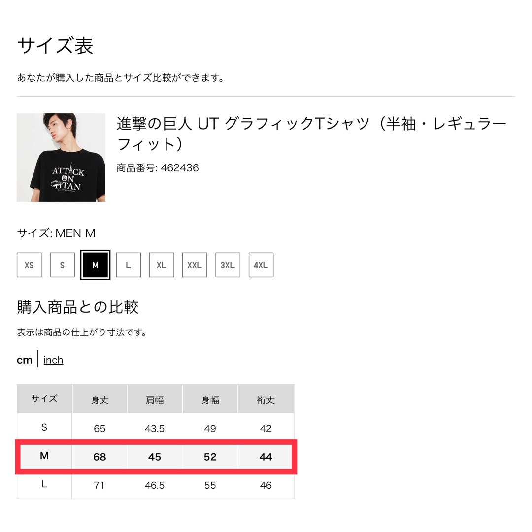Choose the XL size option
Screen dimensions: 532x532
(x=162, y=265)
